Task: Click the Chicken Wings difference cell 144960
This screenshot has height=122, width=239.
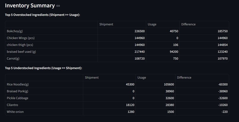Action: (x=204, y=38)
